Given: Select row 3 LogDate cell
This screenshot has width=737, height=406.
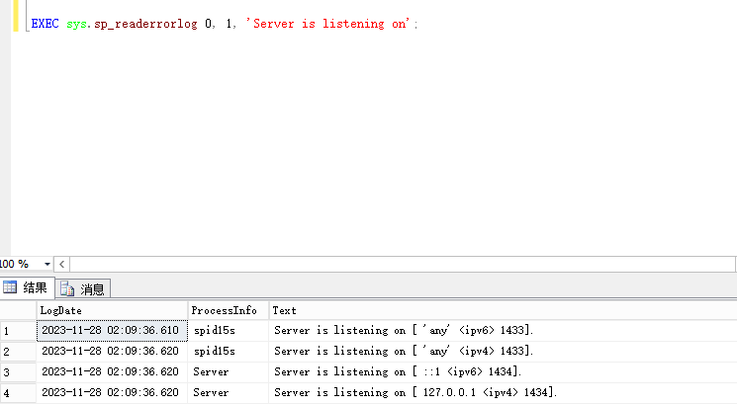Looking at the screenshot, I should [112, 371].
